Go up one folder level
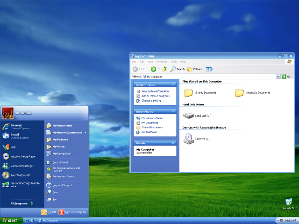 [x=164, y=69]
